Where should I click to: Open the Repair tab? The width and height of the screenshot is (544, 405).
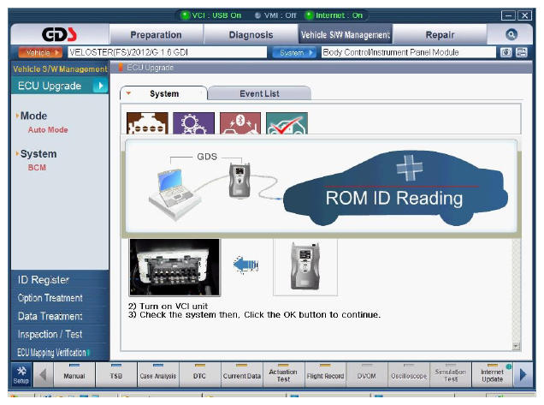(440, 35)
